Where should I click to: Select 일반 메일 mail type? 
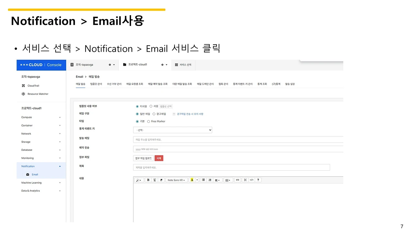tap(137, 114)
